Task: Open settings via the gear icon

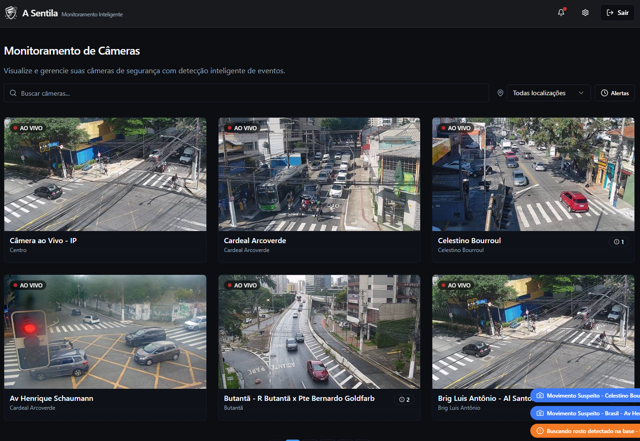Action: click(585, 13)
